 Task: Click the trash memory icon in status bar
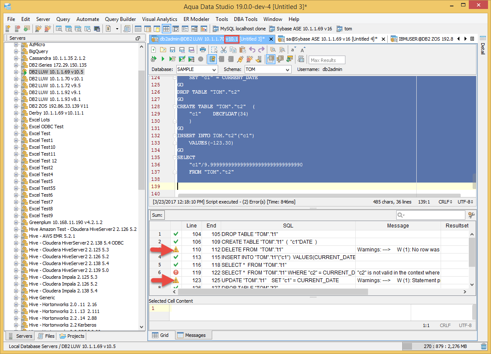[x=484, y=346]
